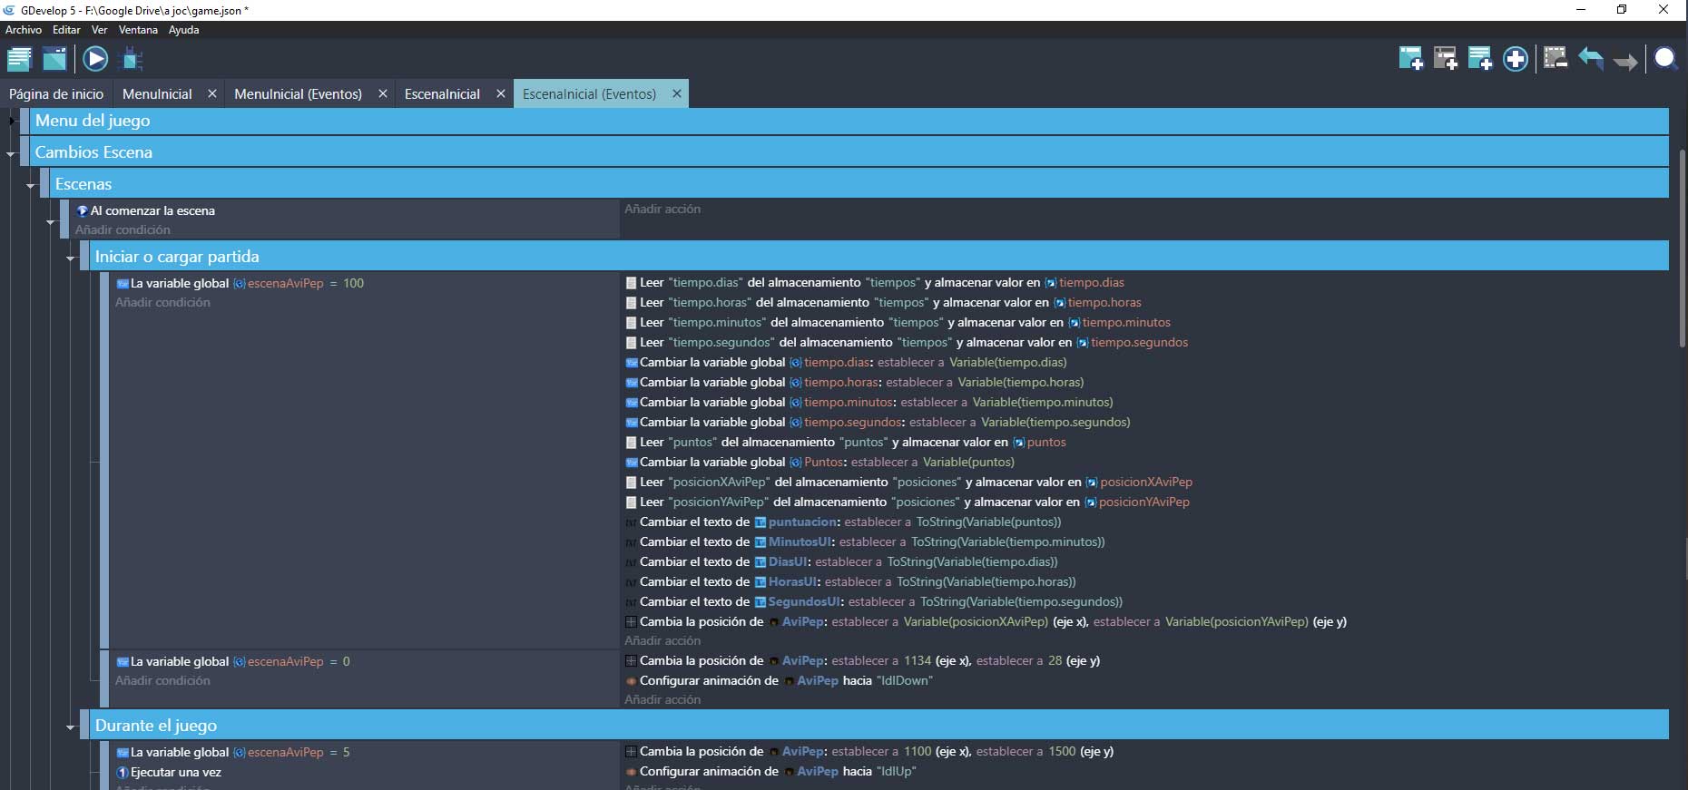Switch to the 'MenuInicial (Eventos)' tab
The width and height of the screenshot is (1688, 790).
coord(298,94)
